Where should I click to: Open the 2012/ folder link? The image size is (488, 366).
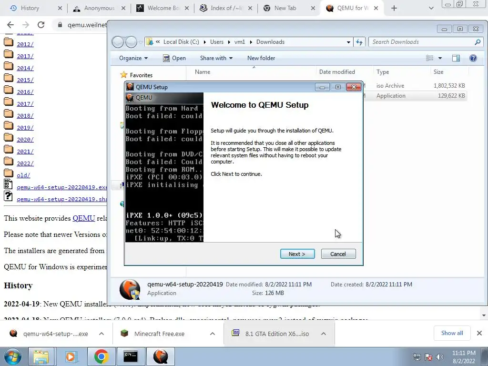tap(25, 44)
